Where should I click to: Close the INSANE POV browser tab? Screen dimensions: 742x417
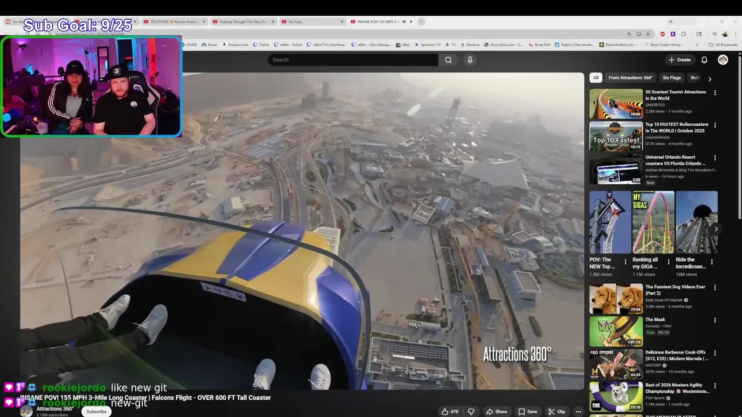[x=411, y=21]
